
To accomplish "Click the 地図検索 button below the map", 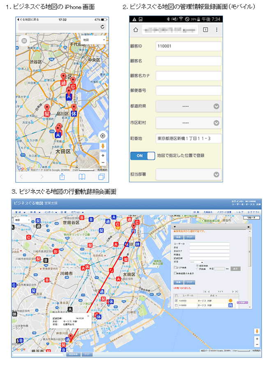I will 74,354.
